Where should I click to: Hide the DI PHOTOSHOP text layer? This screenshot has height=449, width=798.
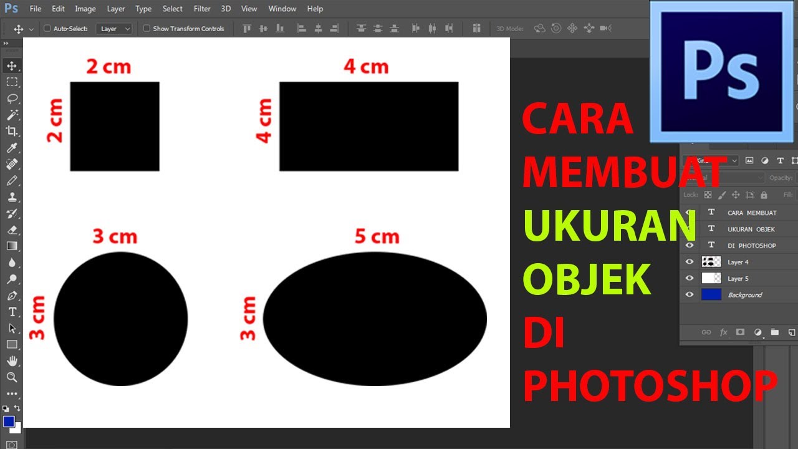point(690,246)
